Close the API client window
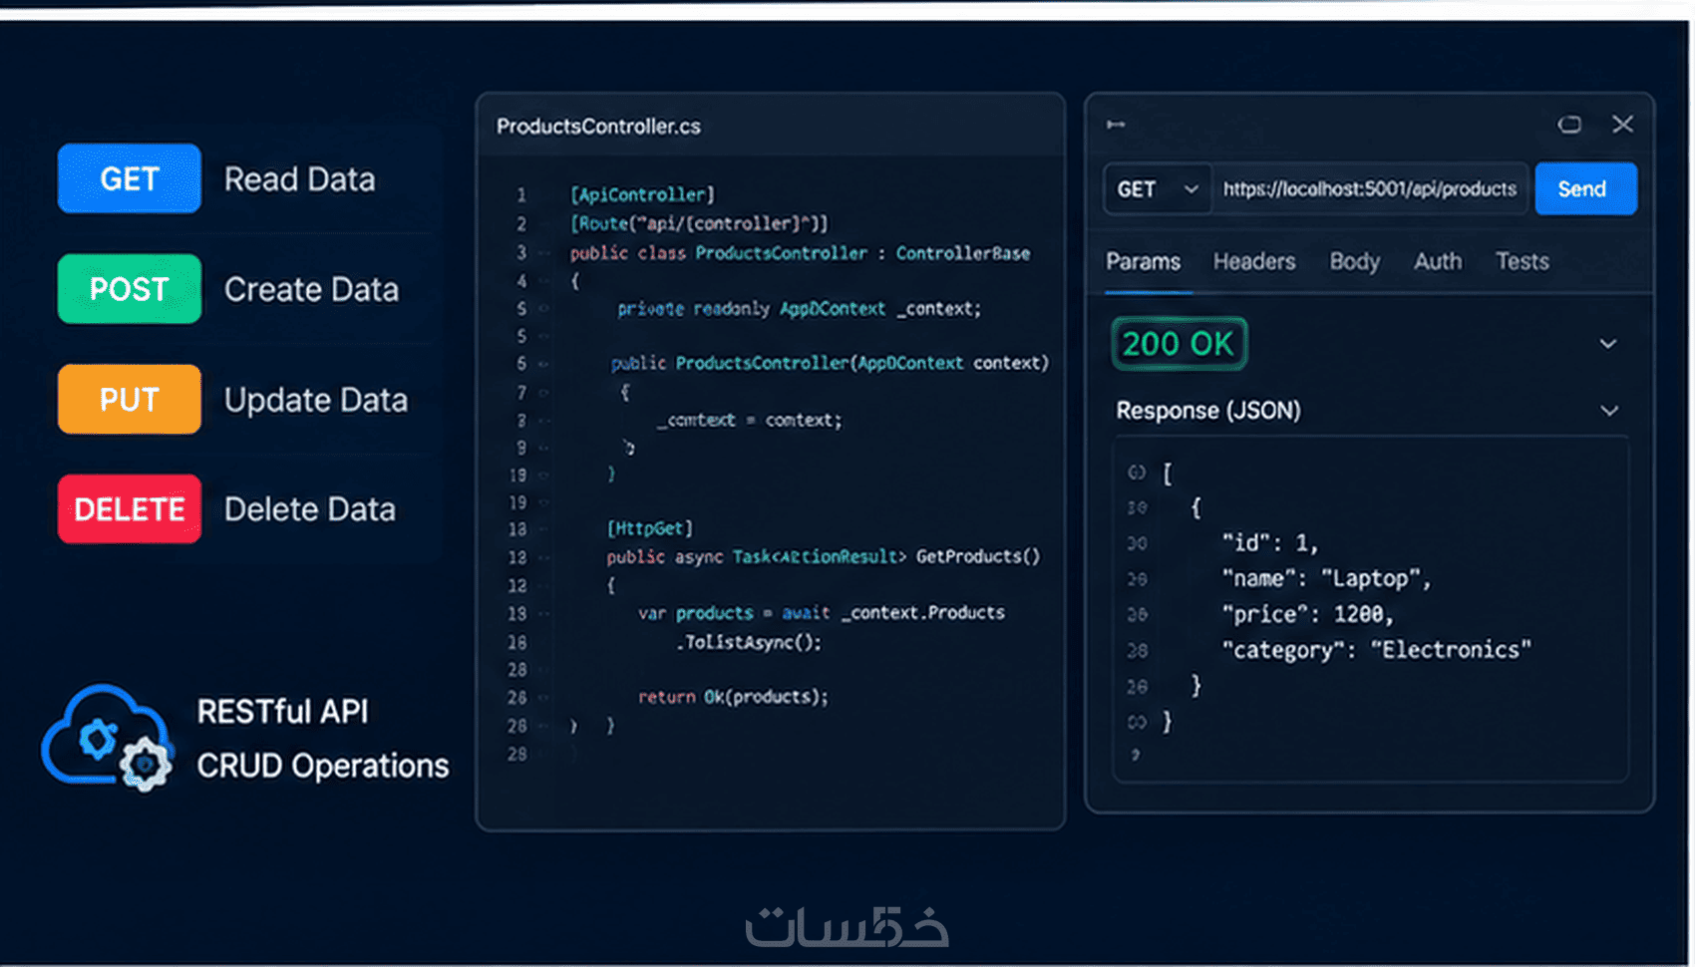 click(1623, 124)
